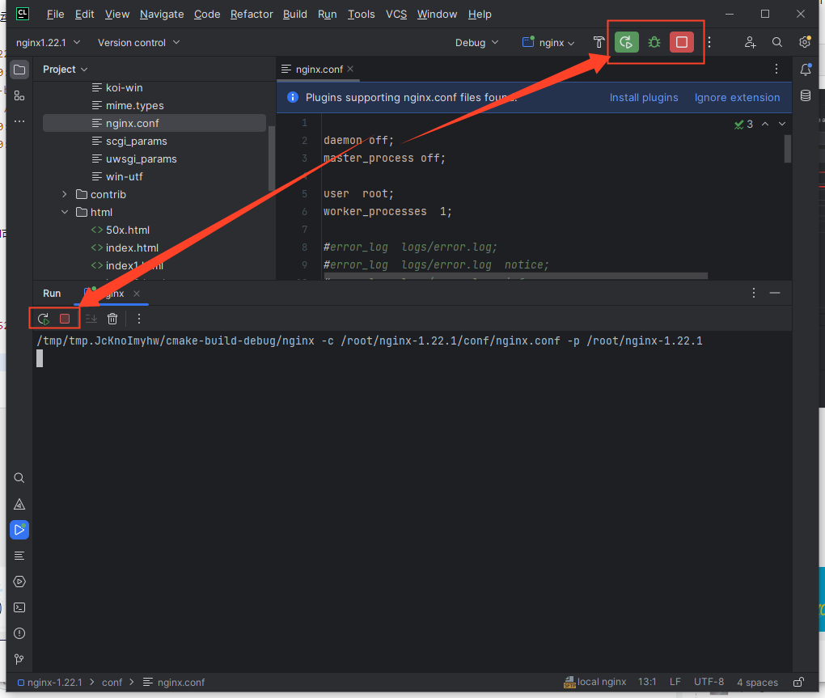Open the Find tool window in left strip
This screenshot has width=825, height=698.
click(x=19, y=478)
